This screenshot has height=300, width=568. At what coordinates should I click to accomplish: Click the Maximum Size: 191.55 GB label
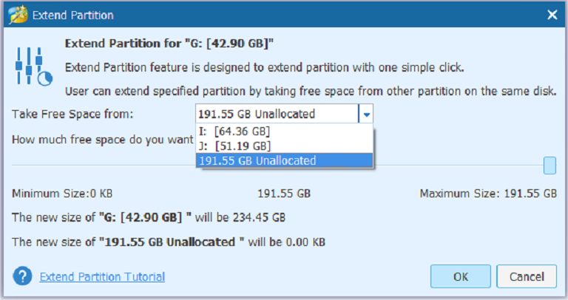pyautogui.click(x=488, y=194)
